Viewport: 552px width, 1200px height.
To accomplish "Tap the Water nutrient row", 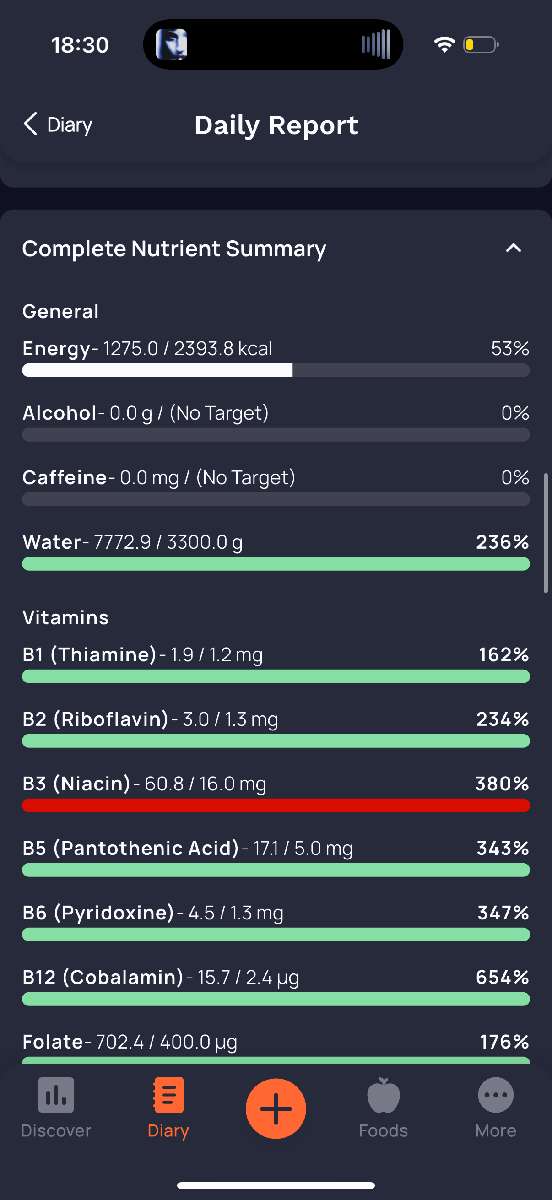I will point(276,551).
